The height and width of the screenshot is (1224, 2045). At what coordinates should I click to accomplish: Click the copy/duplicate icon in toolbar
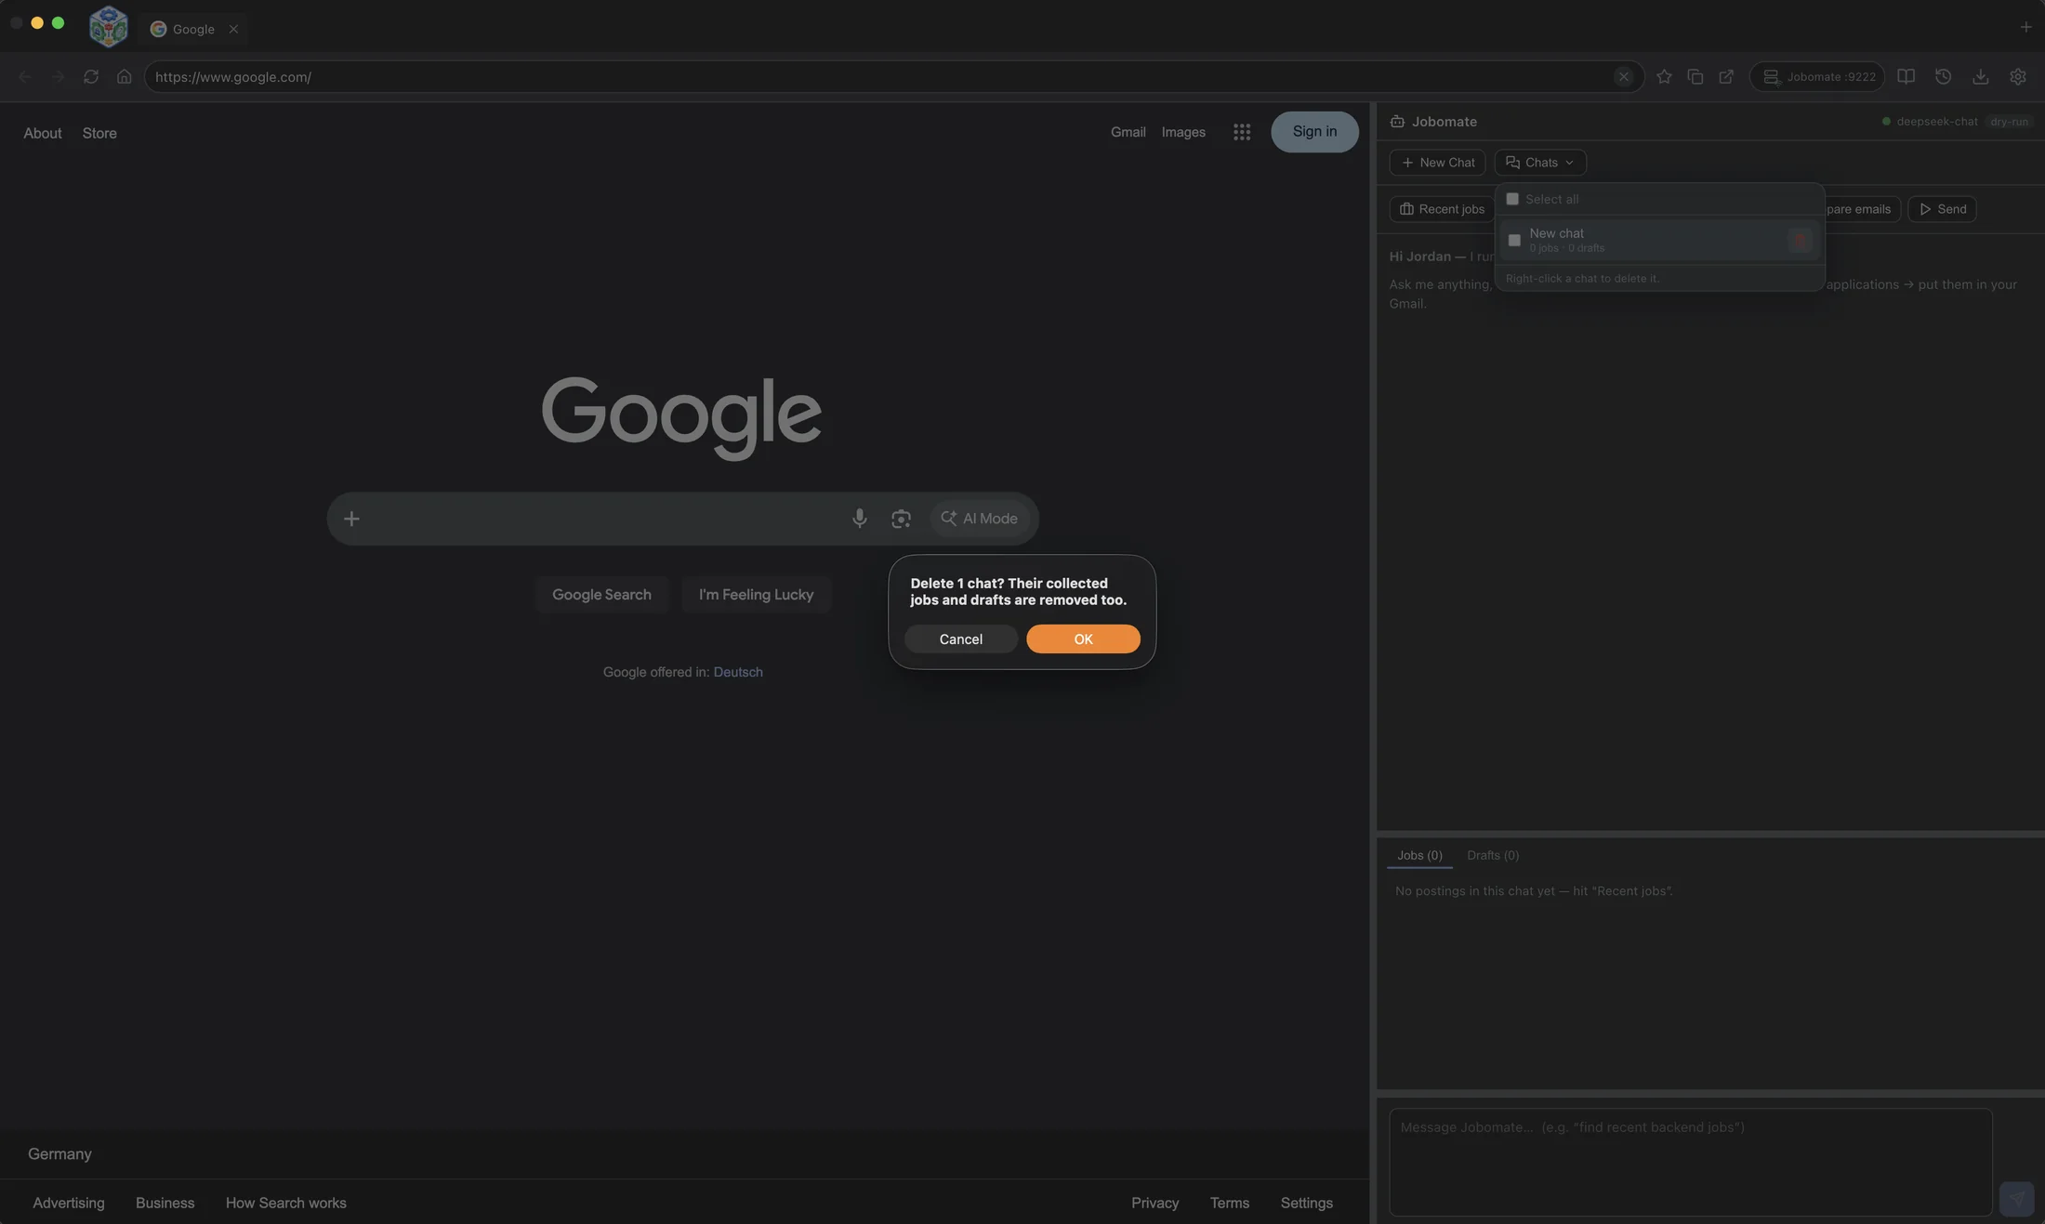pos(1695,77)
